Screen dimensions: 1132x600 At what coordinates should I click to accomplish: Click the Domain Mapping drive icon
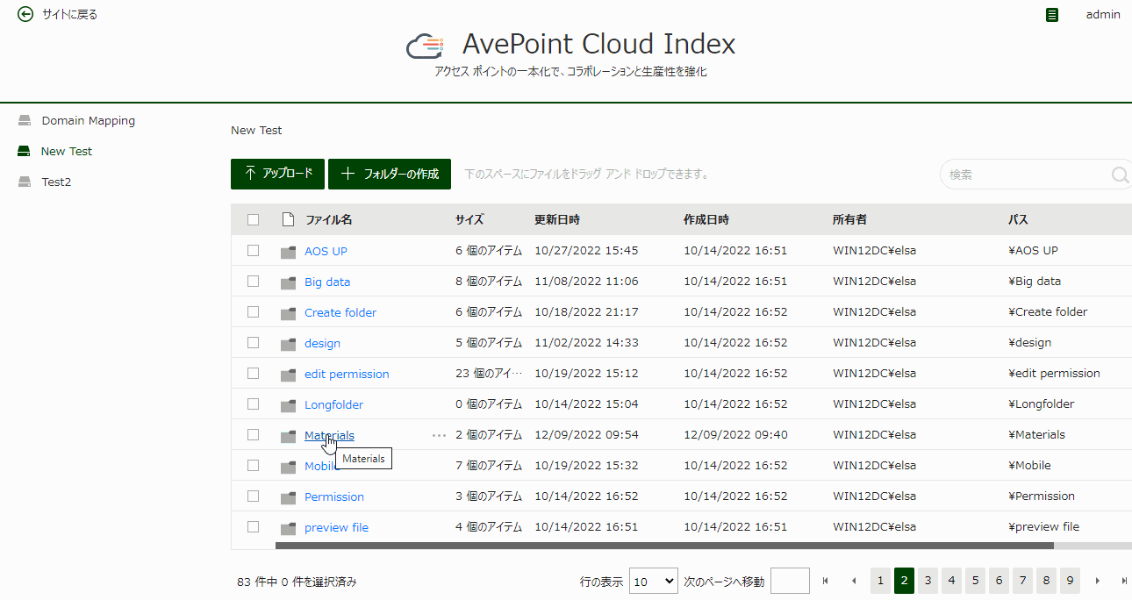[25, 121]
